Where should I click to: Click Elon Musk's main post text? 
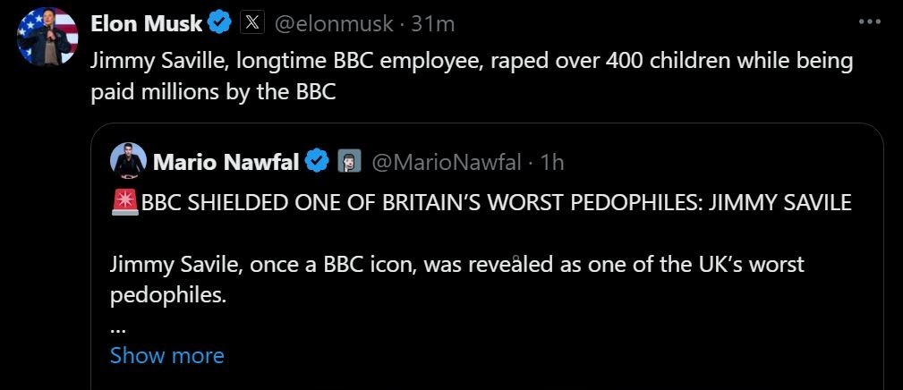(x=472, y=76)
